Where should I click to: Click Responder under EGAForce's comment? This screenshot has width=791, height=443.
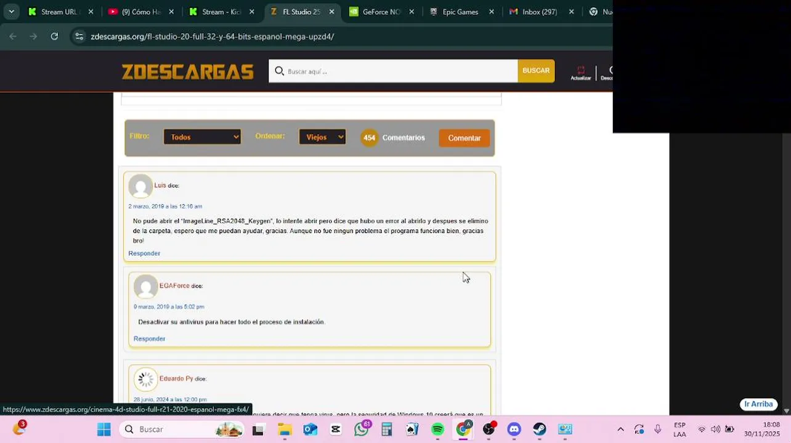coord(149,339)
